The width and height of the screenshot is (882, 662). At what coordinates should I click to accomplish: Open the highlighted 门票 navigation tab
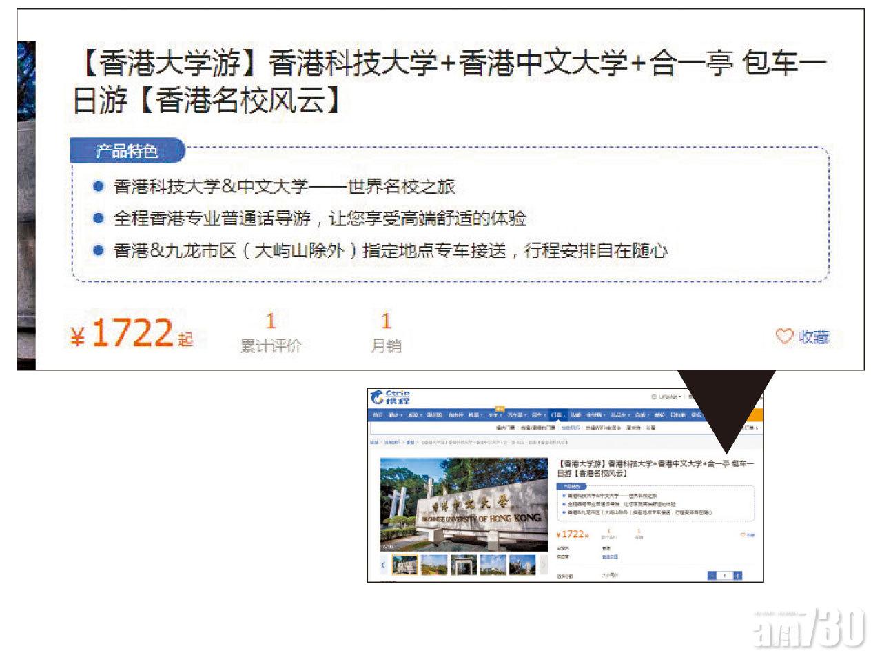coord(557,415)
